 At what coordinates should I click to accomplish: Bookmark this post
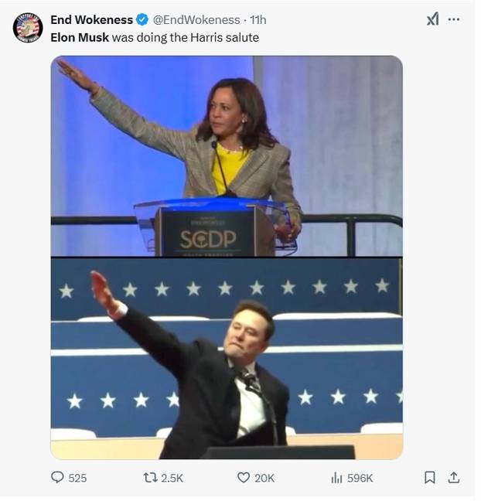(x=430, y=478)
